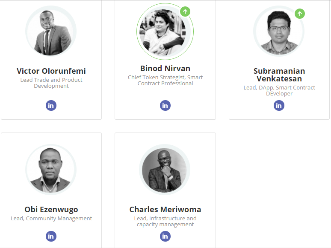The image size is (331, 248).
Task: Click 'Lead, Community Management' role text
Action: point(51,219)
